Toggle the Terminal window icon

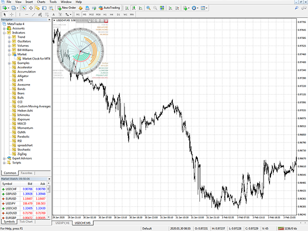(x=44, y=8)
